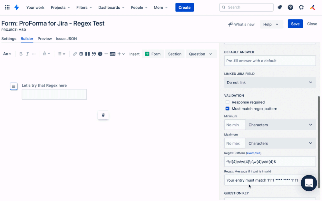Expand the Dashboards menu

click(111, 7)
